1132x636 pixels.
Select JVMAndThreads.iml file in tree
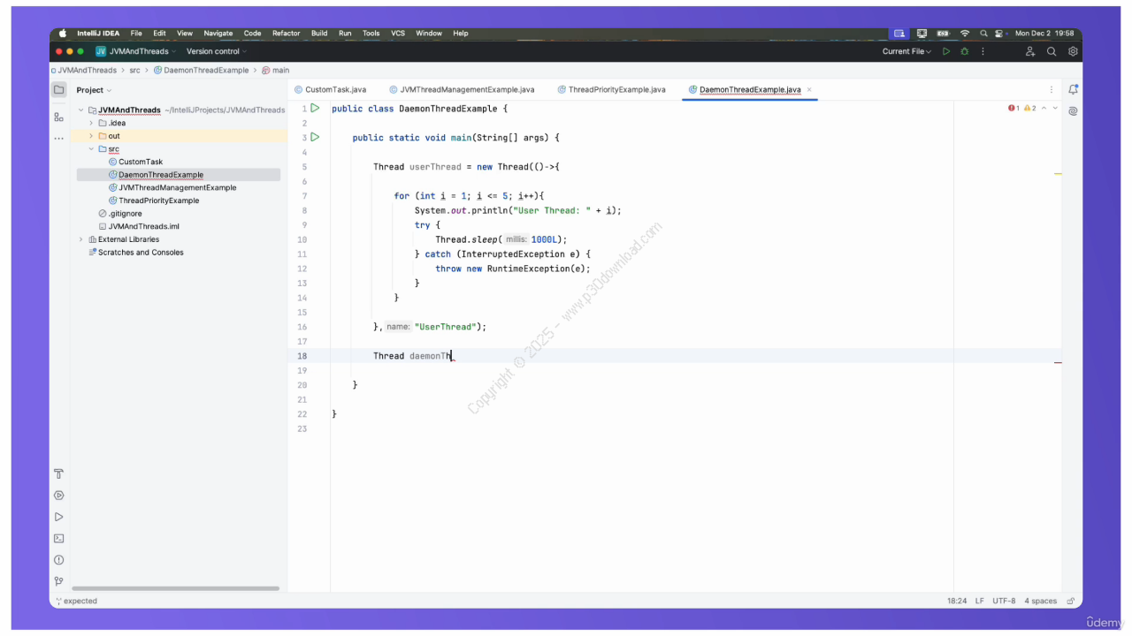pos(143,226)
